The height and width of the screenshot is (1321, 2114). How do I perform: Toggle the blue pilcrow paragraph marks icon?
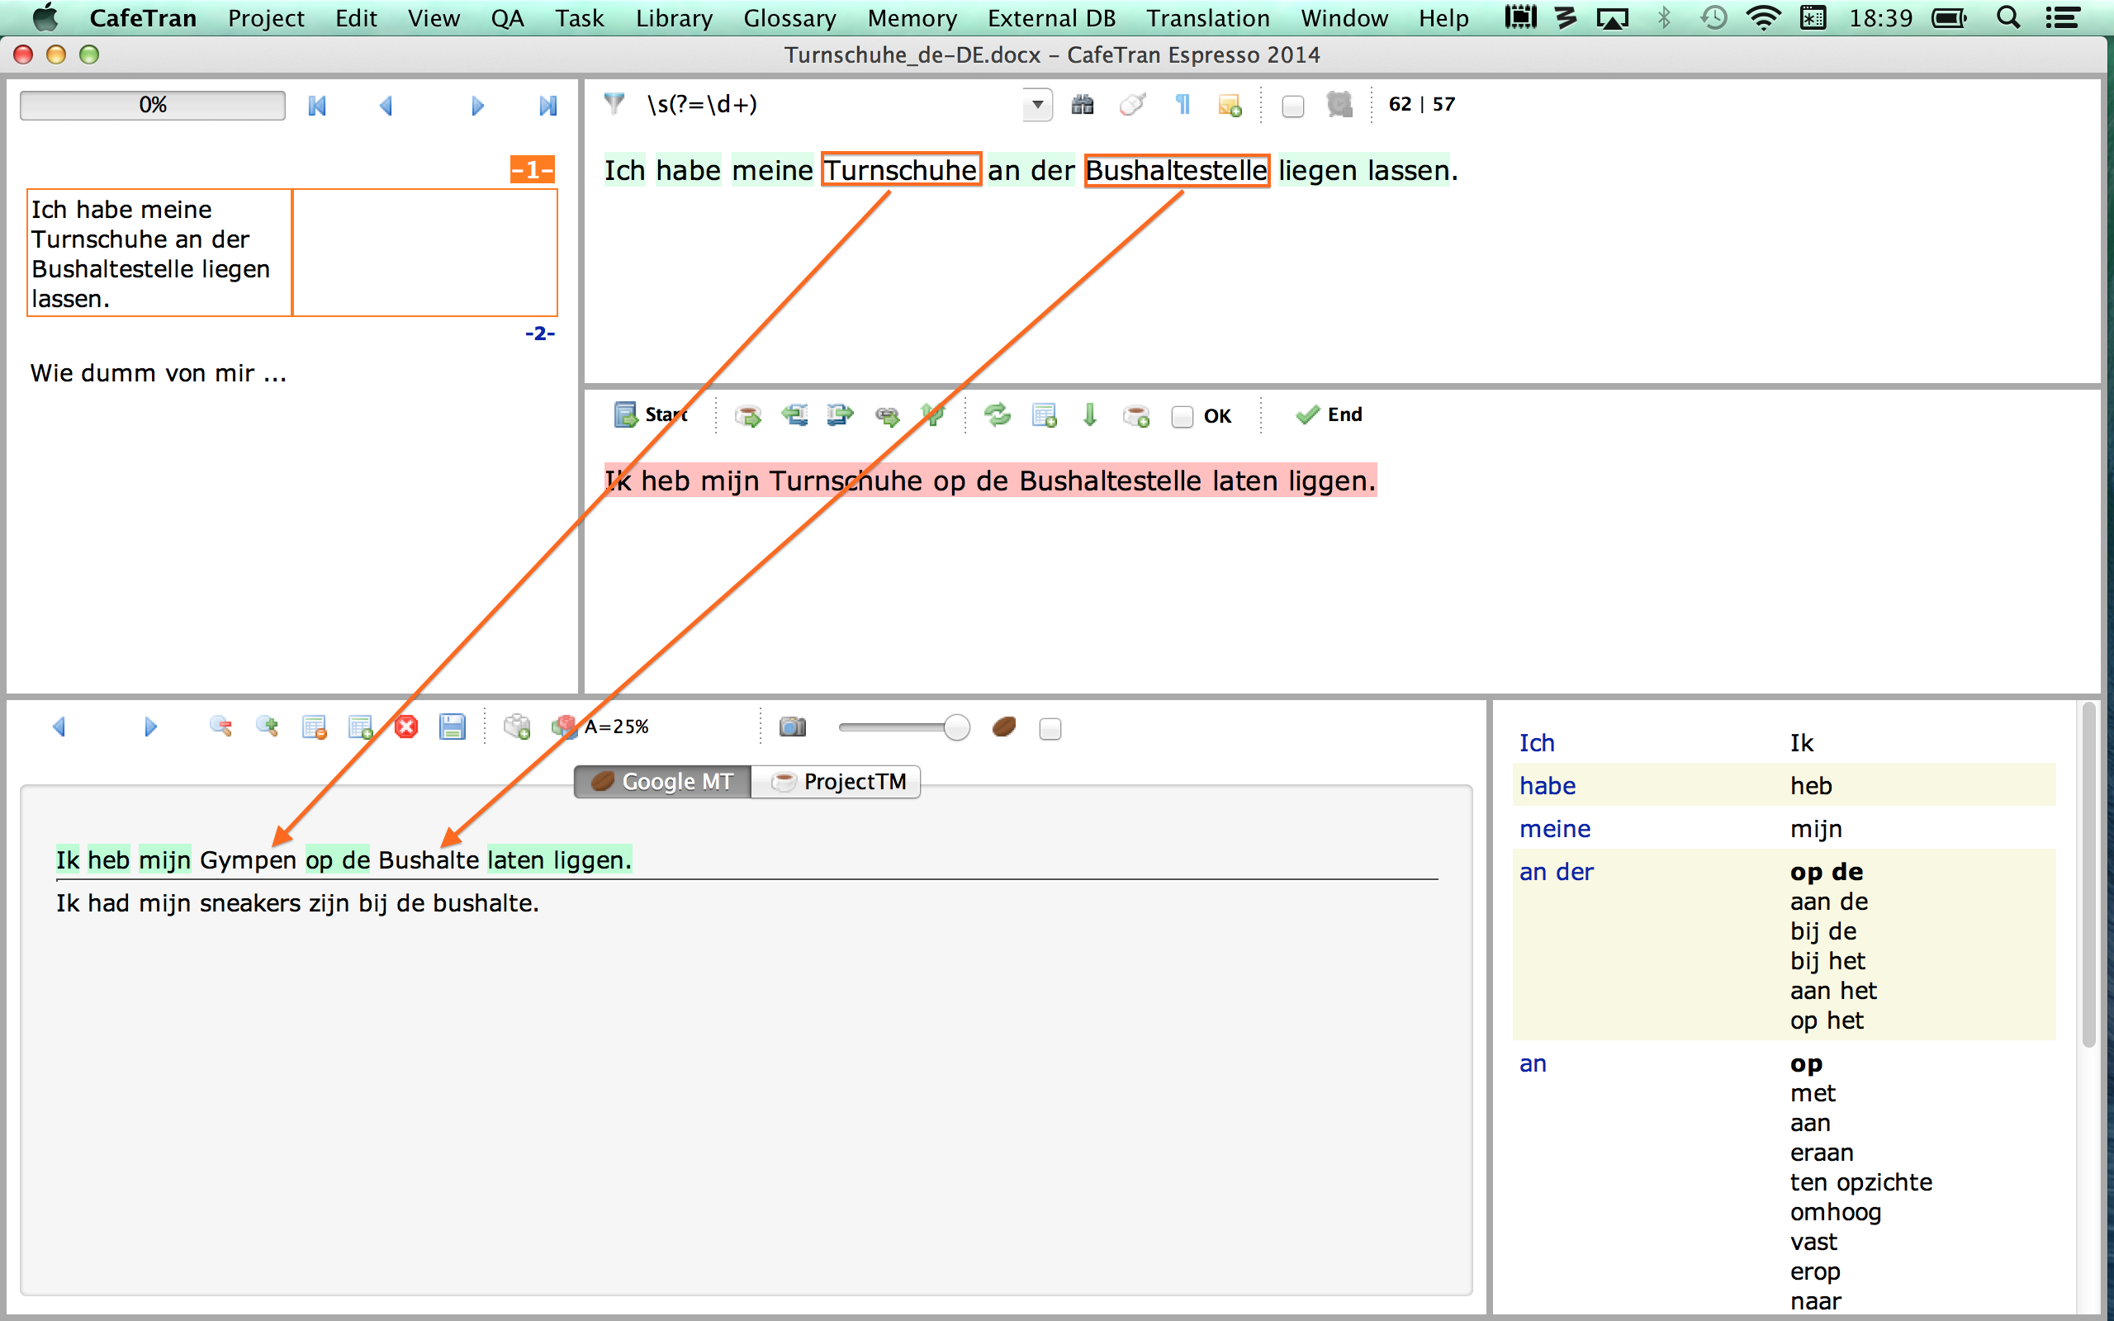tap(1182, 105)
